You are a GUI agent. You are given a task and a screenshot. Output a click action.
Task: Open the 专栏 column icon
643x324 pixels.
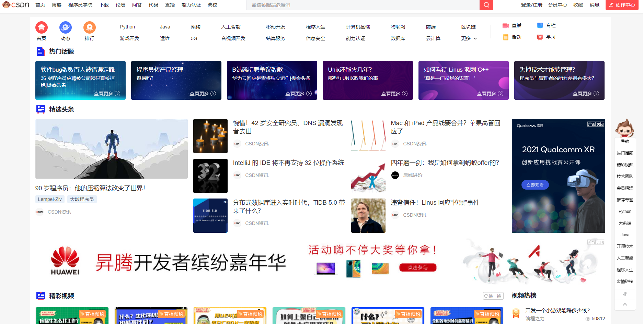[540, 25]
